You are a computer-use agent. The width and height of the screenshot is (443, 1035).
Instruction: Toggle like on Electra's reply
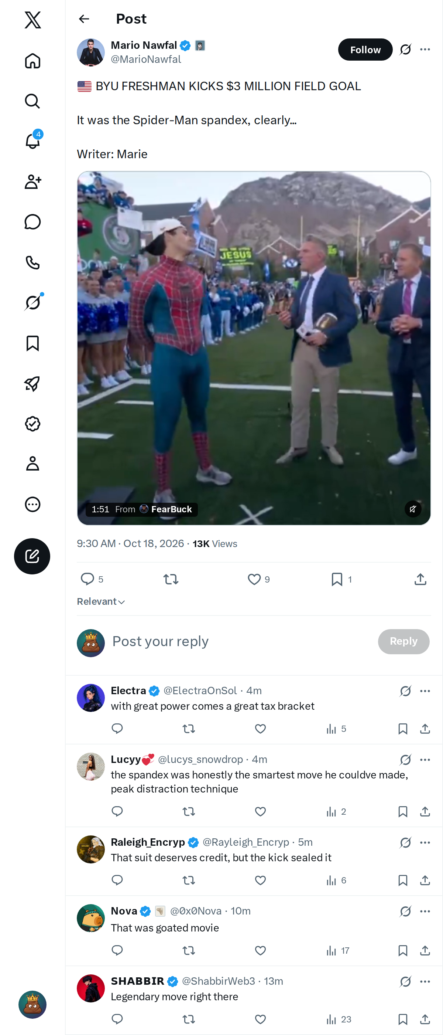[x=260, y=729]
